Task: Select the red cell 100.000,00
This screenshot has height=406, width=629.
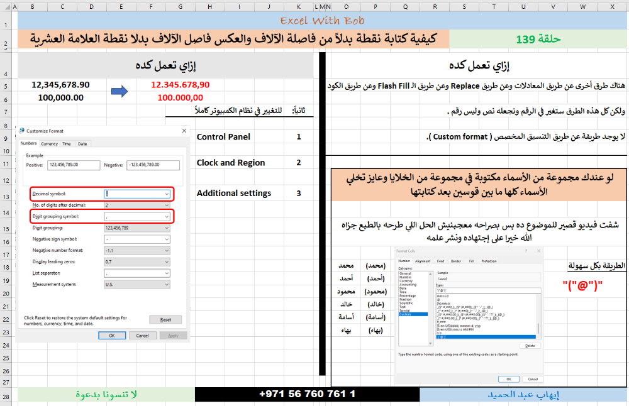Action: (180, 98)
